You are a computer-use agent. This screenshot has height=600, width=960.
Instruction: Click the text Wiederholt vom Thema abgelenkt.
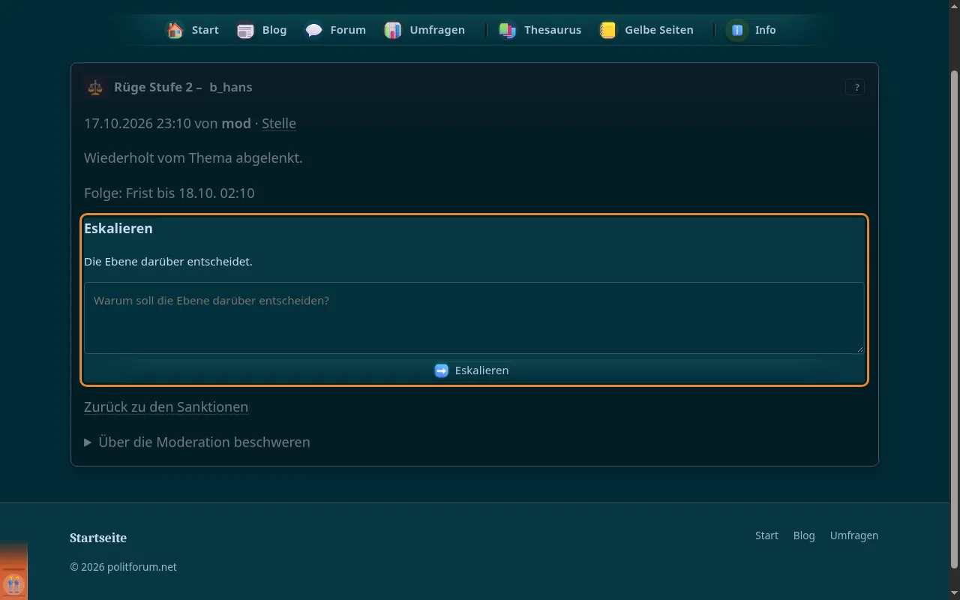point(193,158)
